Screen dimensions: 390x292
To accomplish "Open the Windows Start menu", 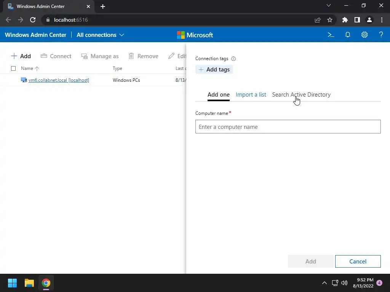I will (x=12, y=283).
